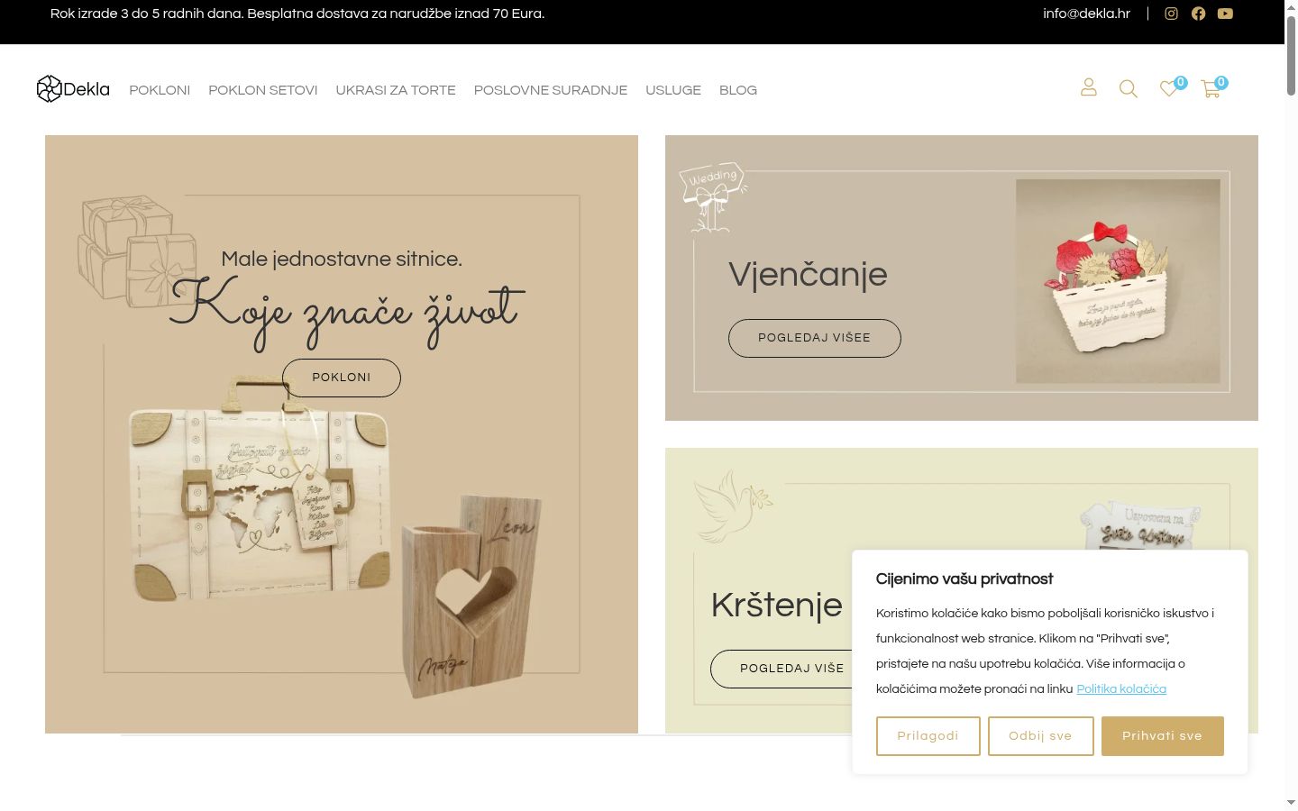Click the page vertical scrollbar thumb

(x=1291, y=54)
